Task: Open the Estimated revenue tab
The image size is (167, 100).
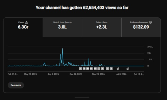Action: 141,27
